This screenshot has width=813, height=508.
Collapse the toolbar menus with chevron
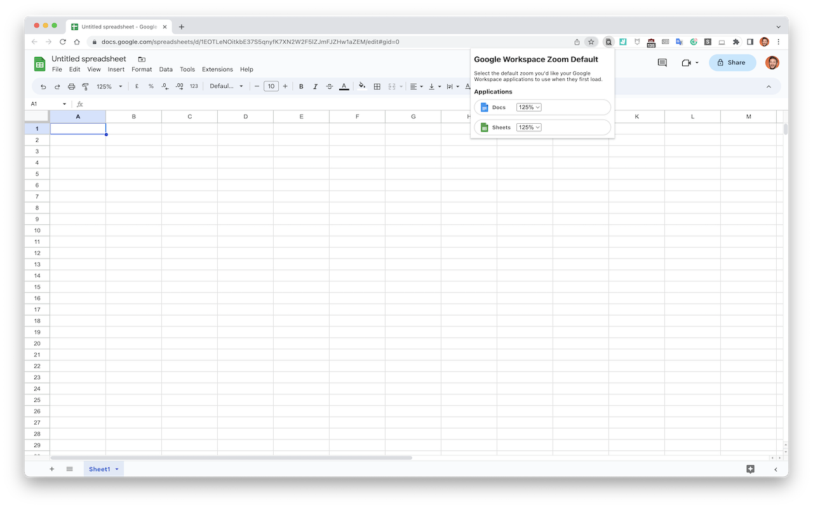pyautogui.click(x=769, y=86)
